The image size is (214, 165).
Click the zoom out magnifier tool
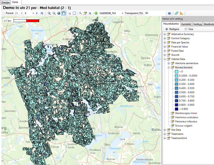(54, 13)
